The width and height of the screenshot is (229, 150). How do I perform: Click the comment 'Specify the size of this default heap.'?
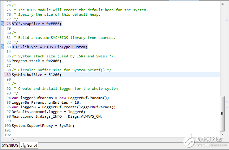pos(59,15)
